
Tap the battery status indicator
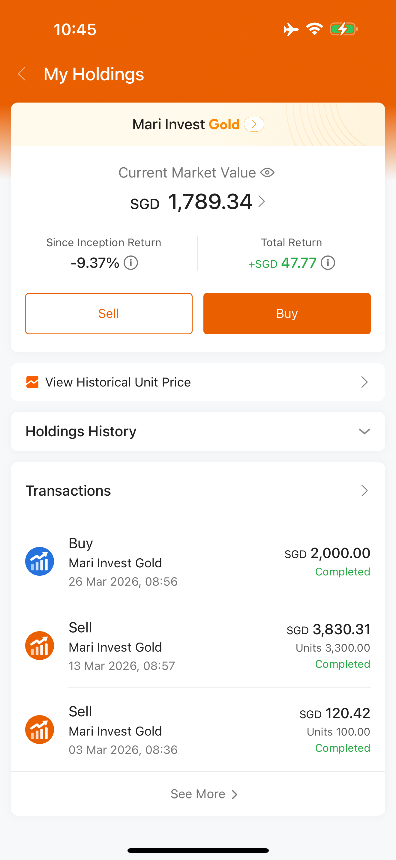[x=344, y=29]
